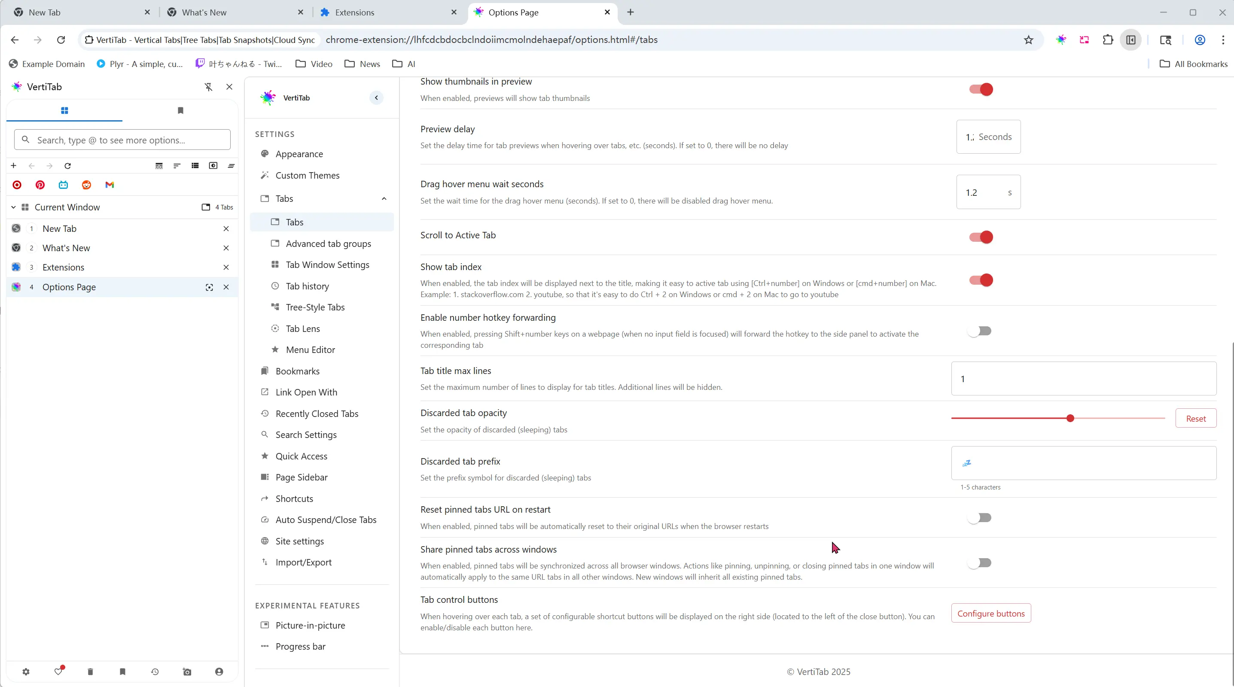Open Auto Suspend/Close Tabs settings
1234x687 pixels.
pyautogui.click(x=322, y=520)
